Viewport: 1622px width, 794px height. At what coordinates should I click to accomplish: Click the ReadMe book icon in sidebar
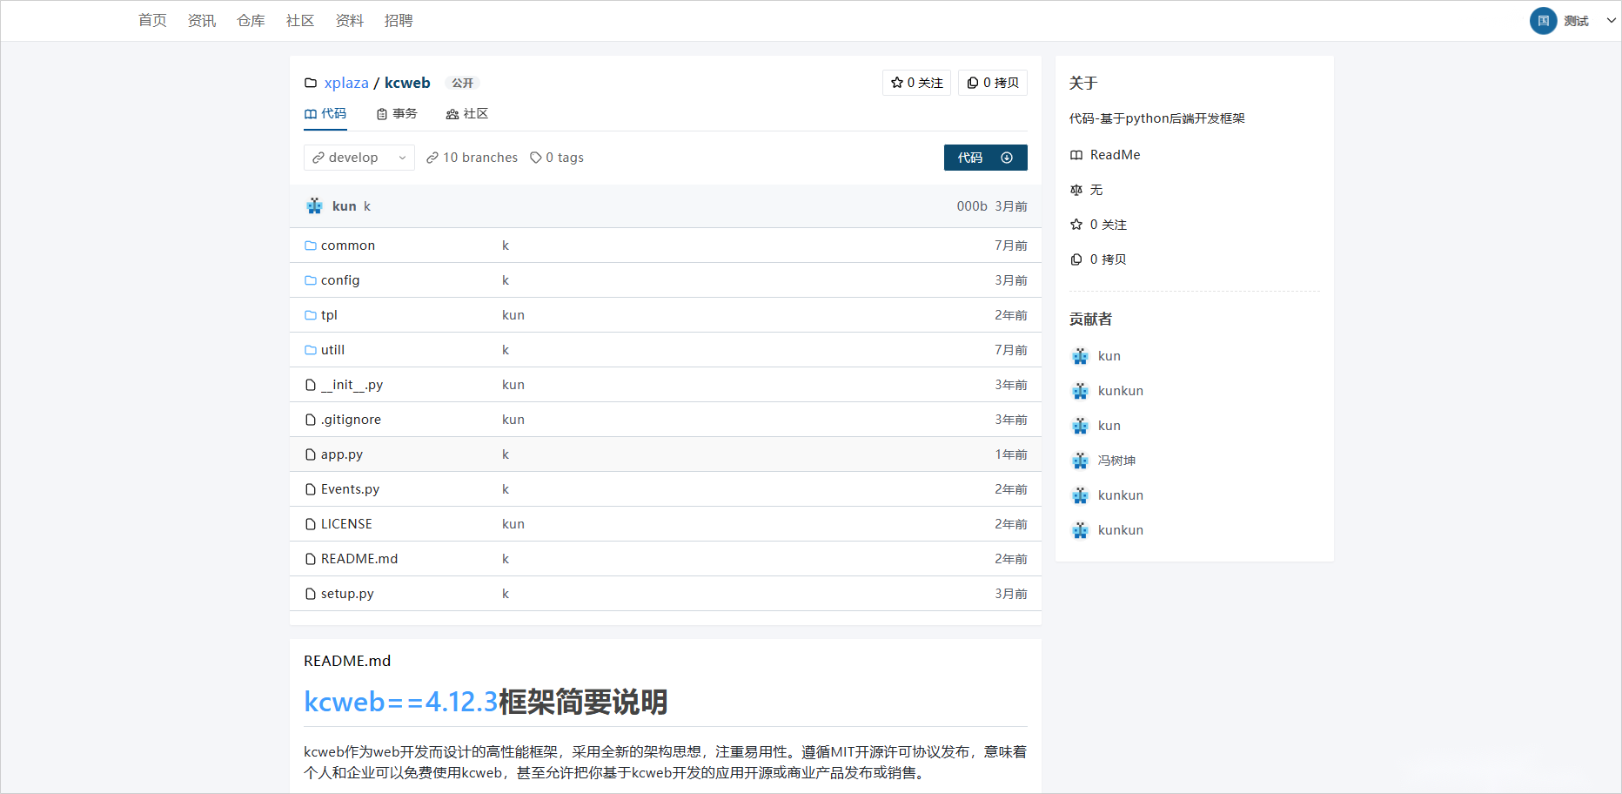(x=1076, y=155)
